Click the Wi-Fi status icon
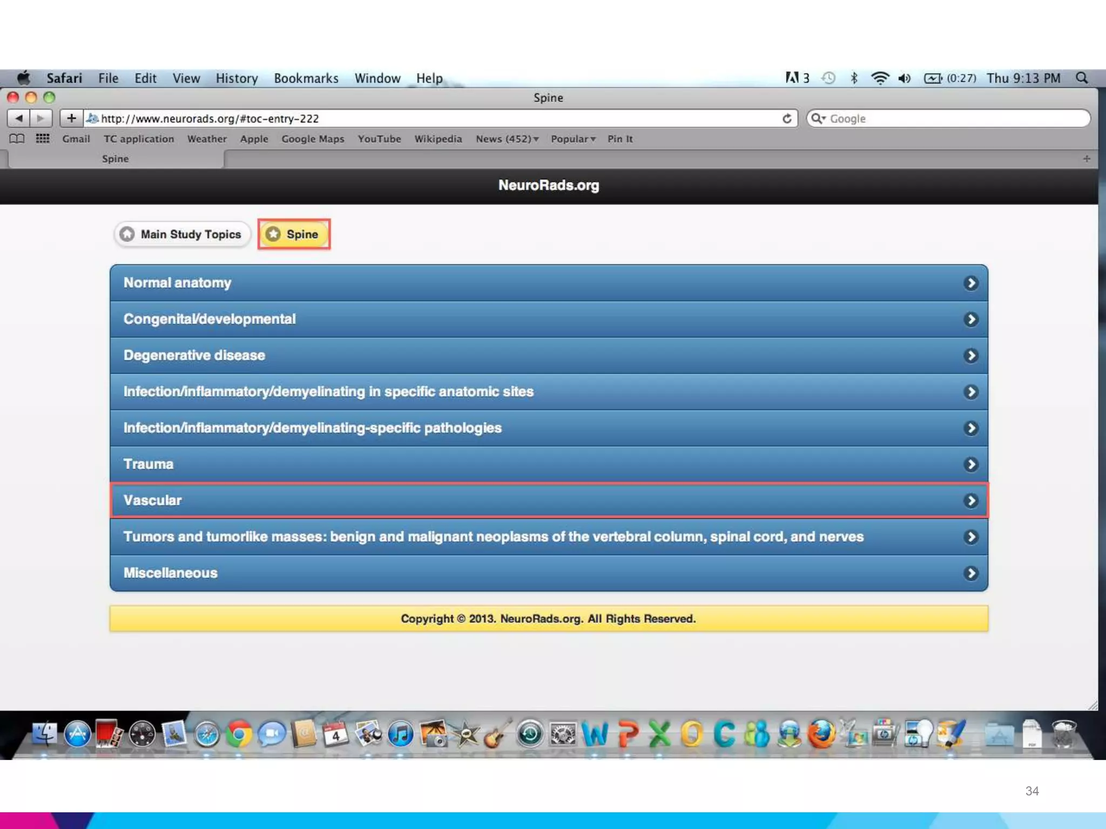 pyautogui.click(x=880, y=78)
